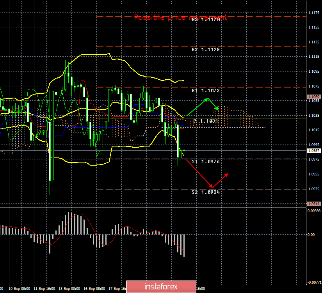This screenshot has width=322, height=293.
Task: Click the S1 1.0976 support label
Action: coord(206,162)
